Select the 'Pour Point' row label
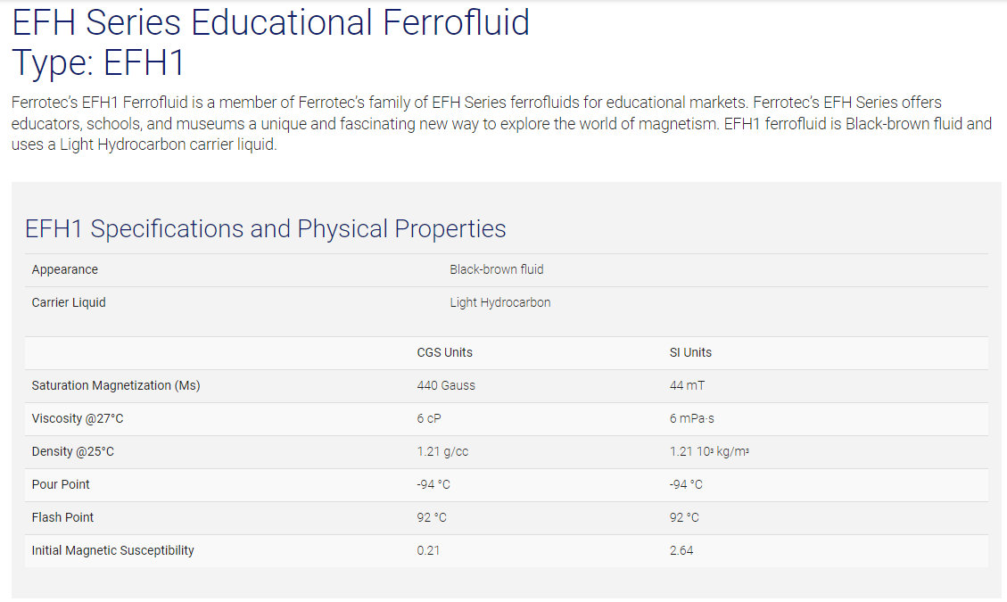 coord(61,484)
